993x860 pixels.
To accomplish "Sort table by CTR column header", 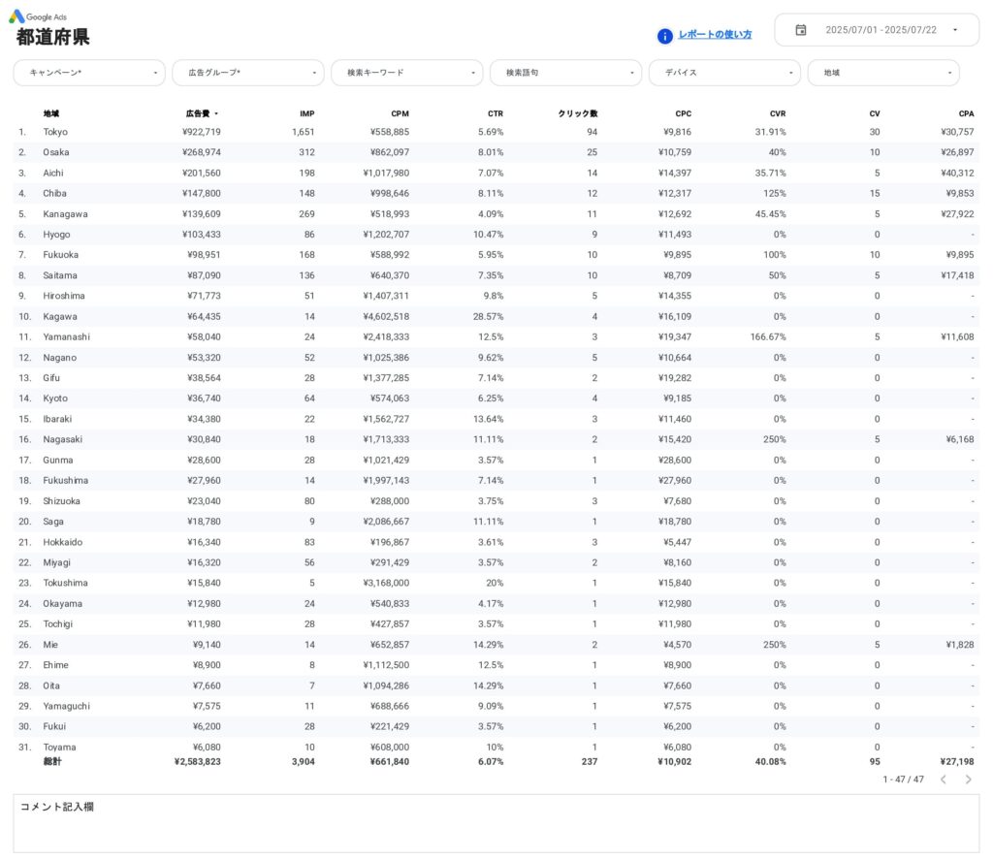I will (495, 114).
